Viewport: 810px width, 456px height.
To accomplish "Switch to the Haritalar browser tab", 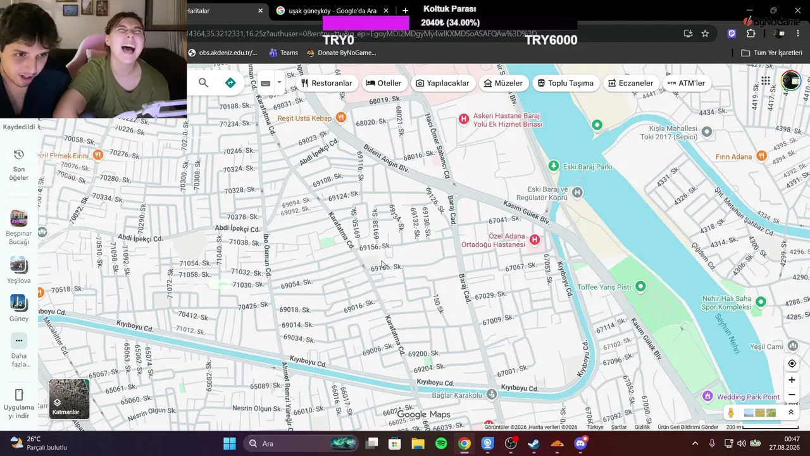I will point(227,11).
